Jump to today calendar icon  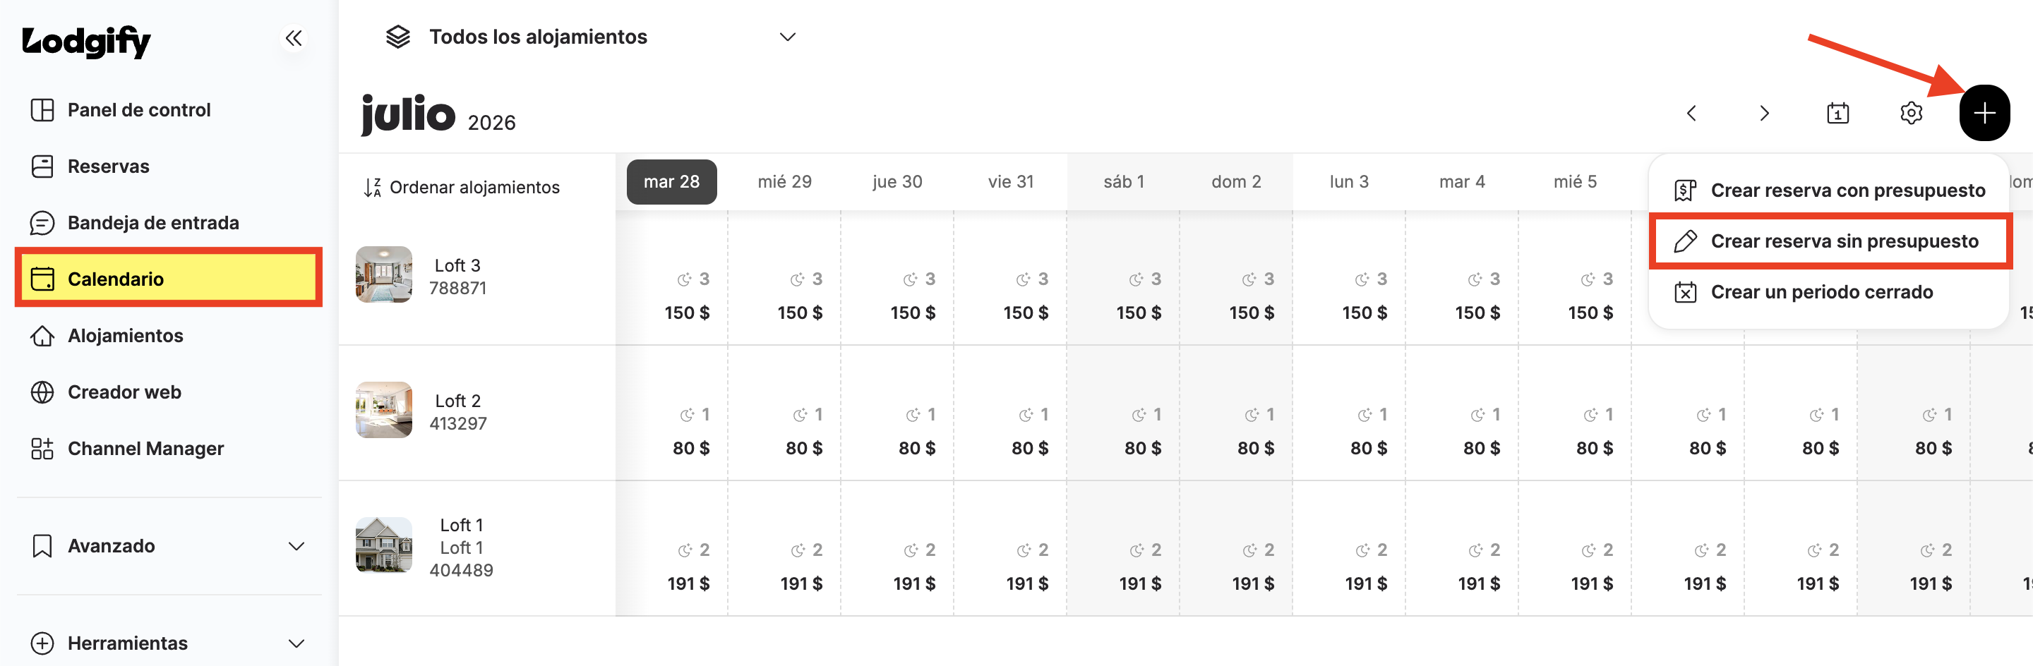[1837, 113]
